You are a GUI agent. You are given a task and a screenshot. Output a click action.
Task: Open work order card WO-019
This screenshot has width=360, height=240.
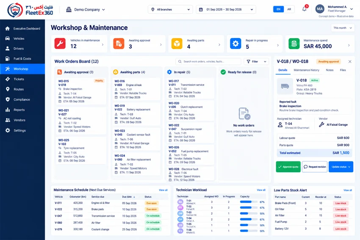point(136,114)
